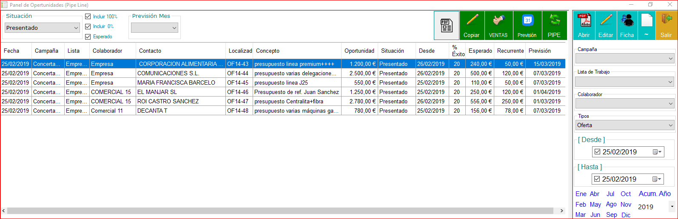The image size is (678, 219).
Task: Sort by the Recurrente column header
Action: tap(510, 51)
